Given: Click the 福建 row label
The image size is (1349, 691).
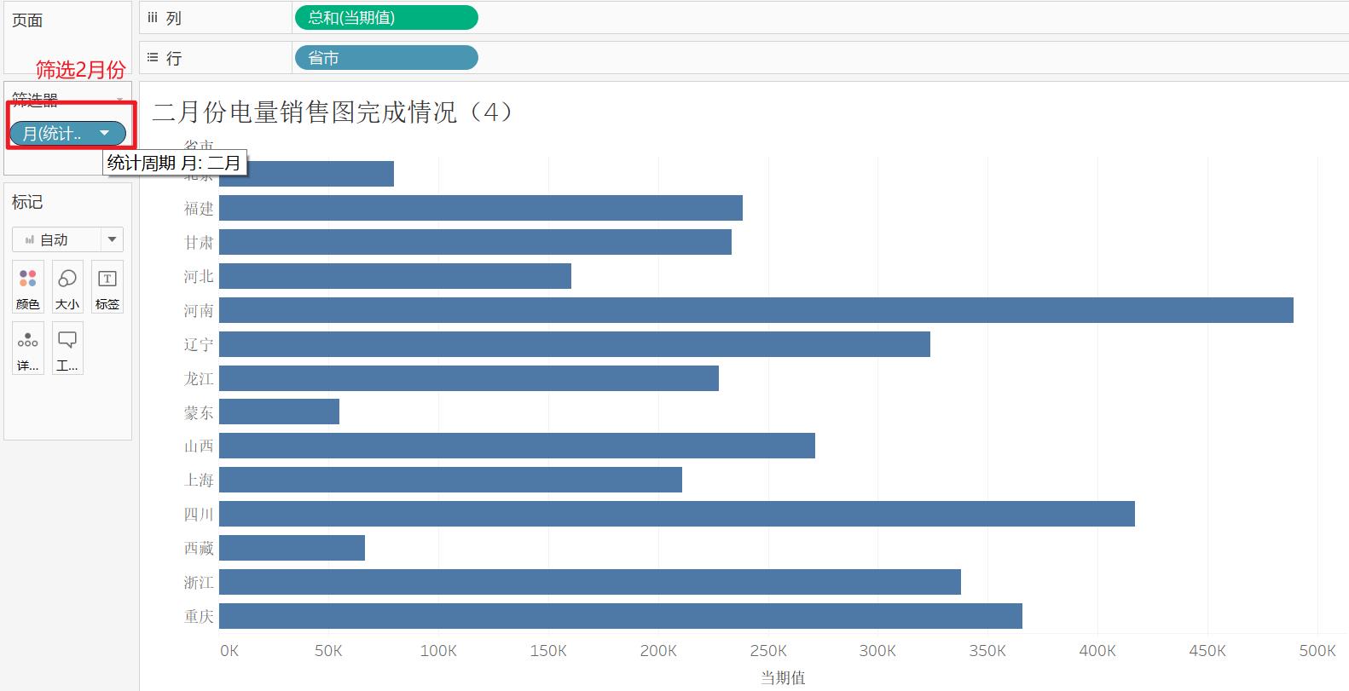Looking at the screenshot, I should (199, 208).
